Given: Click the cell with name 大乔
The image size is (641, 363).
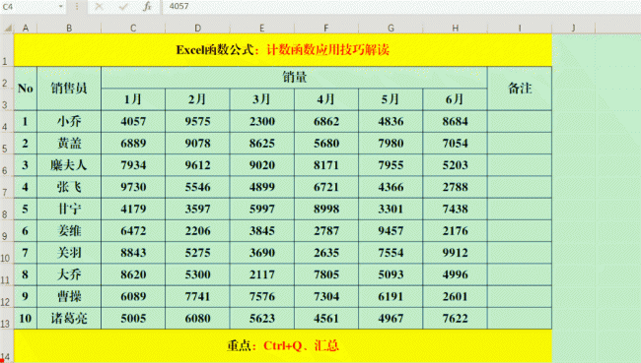Looking at the screenshot, I should (69, 274).
